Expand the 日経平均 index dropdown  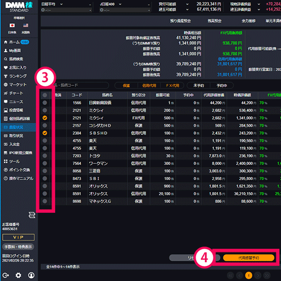tap(61, 4)
